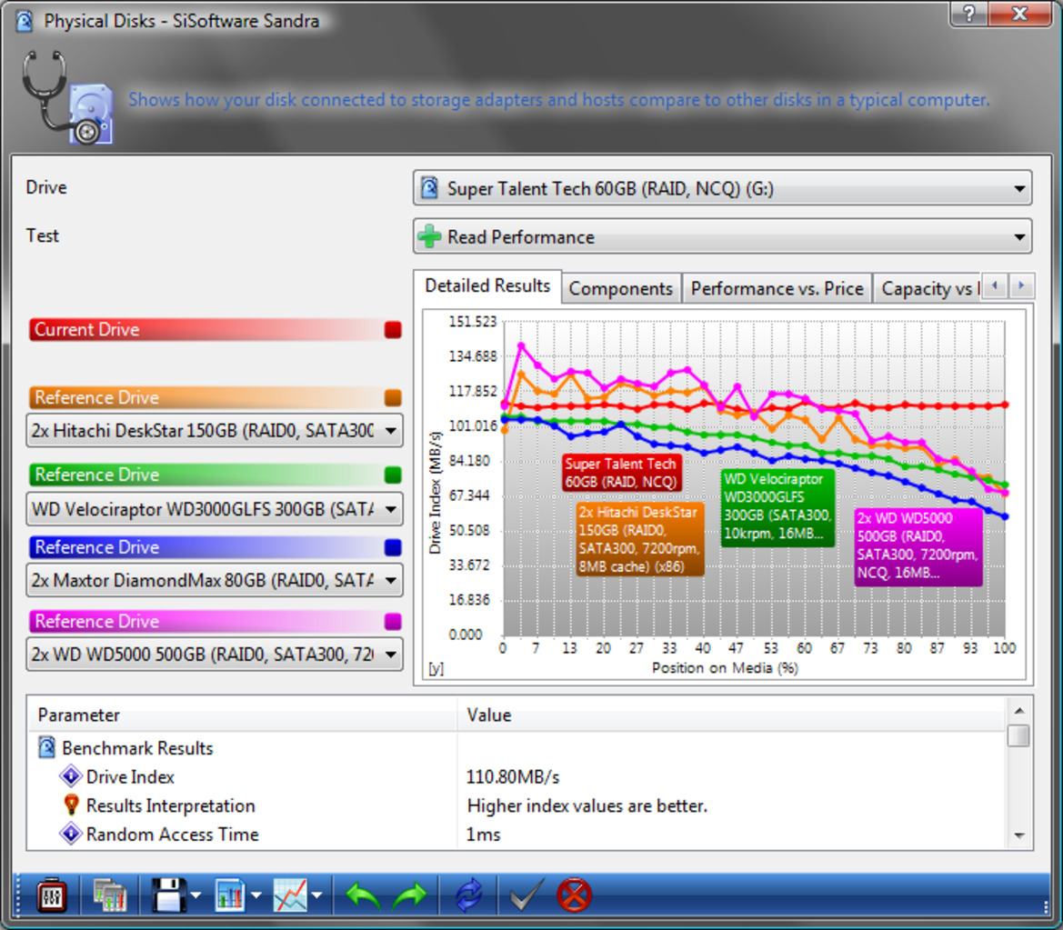Click the Benchmark Results icon in parameter list
The width and height of the screenshot is (1063, 930).
pos(46,747)
